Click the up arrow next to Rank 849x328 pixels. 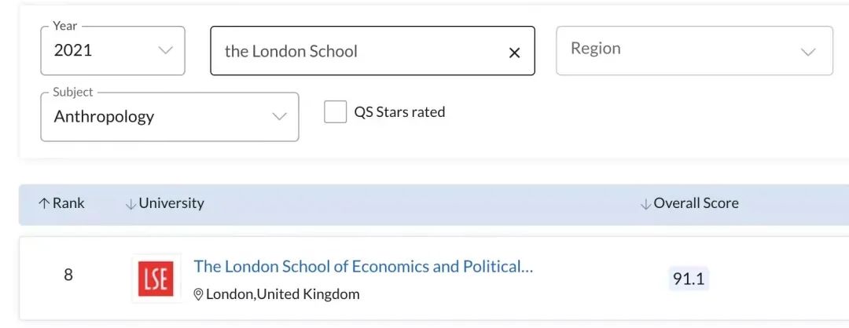click(44, 203)
